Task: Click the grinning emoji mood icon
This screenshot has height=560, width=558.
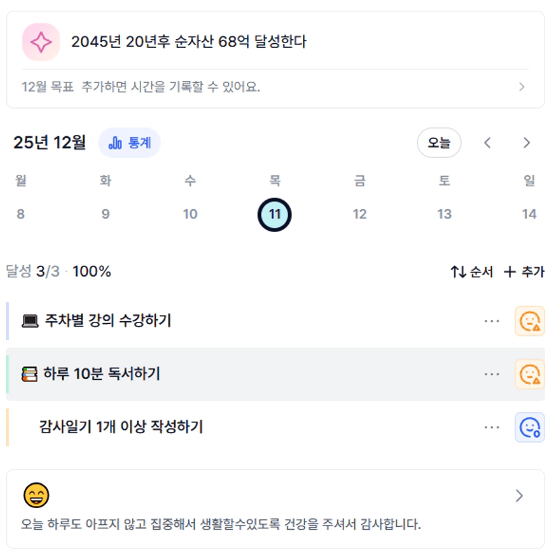Action: [36, 495]
